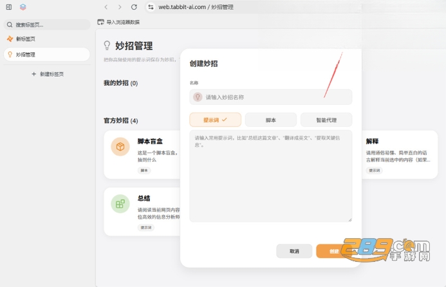Click the pinwheel icon beside 新标签页
Viewport: 446px width, 287px height.
click(x=10, y=39)
